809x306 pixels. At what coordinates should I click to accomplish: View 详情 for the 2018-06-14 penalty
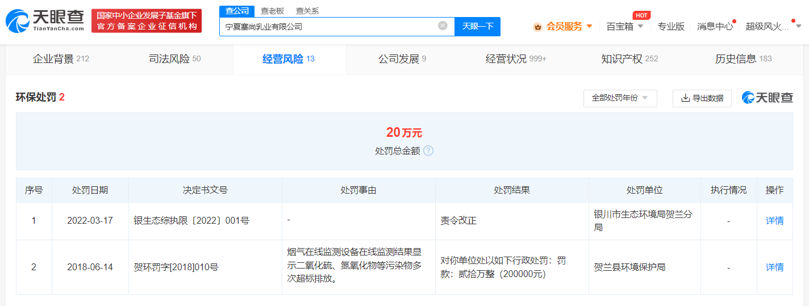(x=774, y=267)
